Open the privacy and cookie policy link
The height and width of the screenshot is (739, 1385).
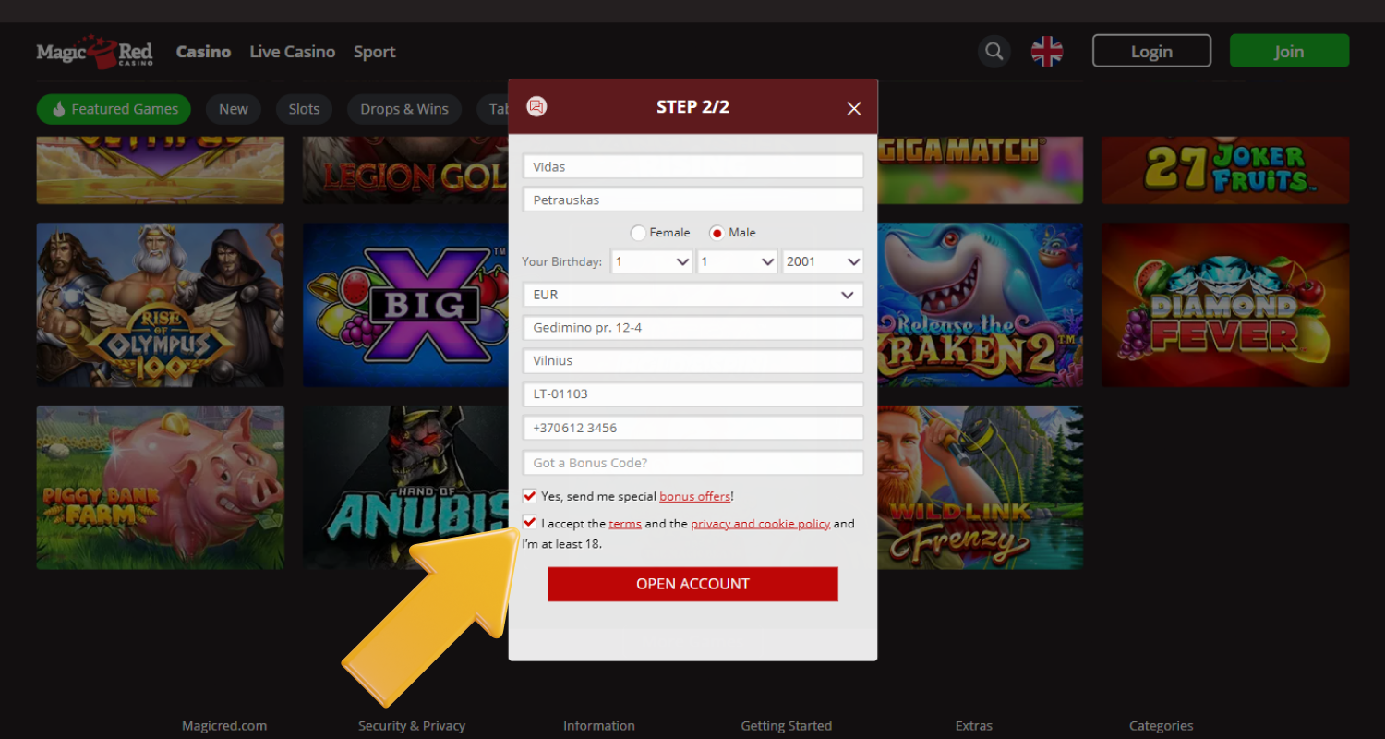760,524
